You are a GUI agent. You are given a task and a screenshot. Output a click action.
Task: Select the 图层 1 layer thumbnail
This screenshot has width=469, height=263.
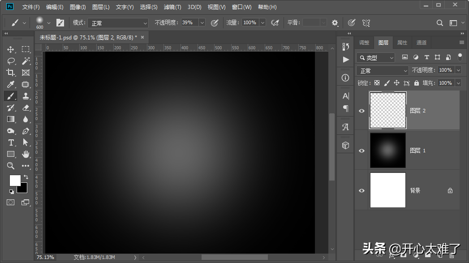coord(387,151)
